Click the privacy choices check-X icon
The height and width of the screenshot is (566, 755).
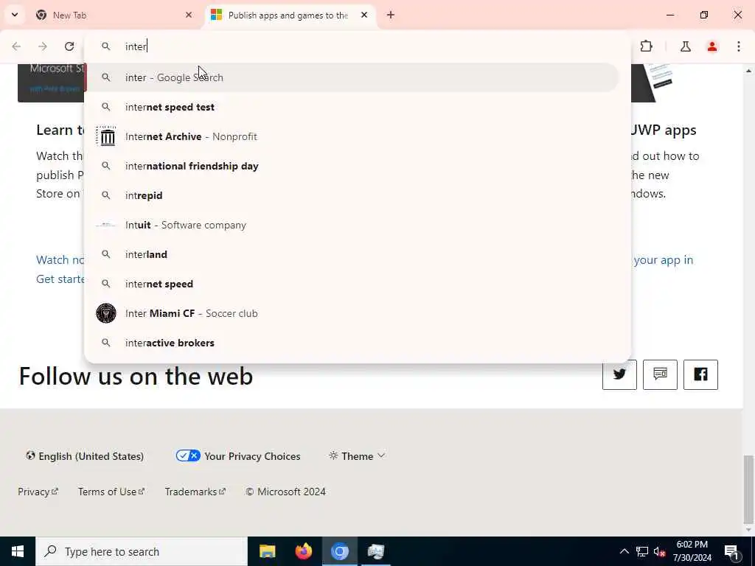pyautogui.click(x=188, y=455)
